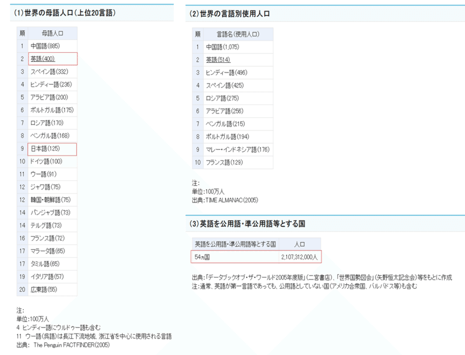Click the note mentioning アメリカ合衆国、バルバドス

coord(304,286)
